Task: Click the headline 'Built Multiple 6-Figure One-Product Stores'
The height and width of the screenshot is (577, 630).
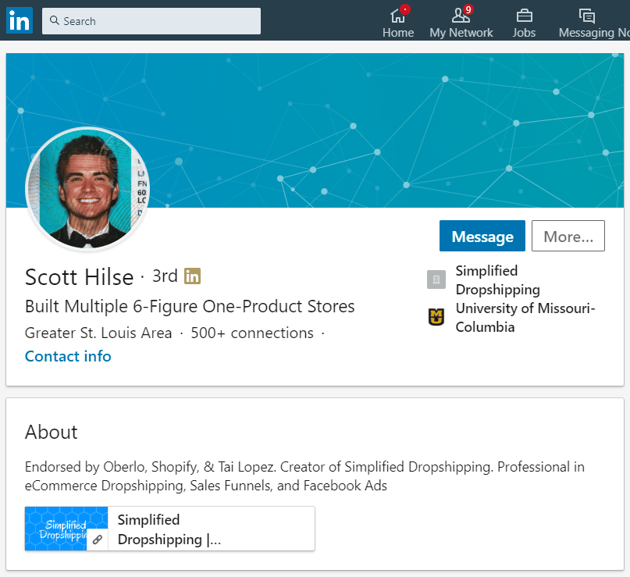Action: pyautogui.click(x=190, y=307)
